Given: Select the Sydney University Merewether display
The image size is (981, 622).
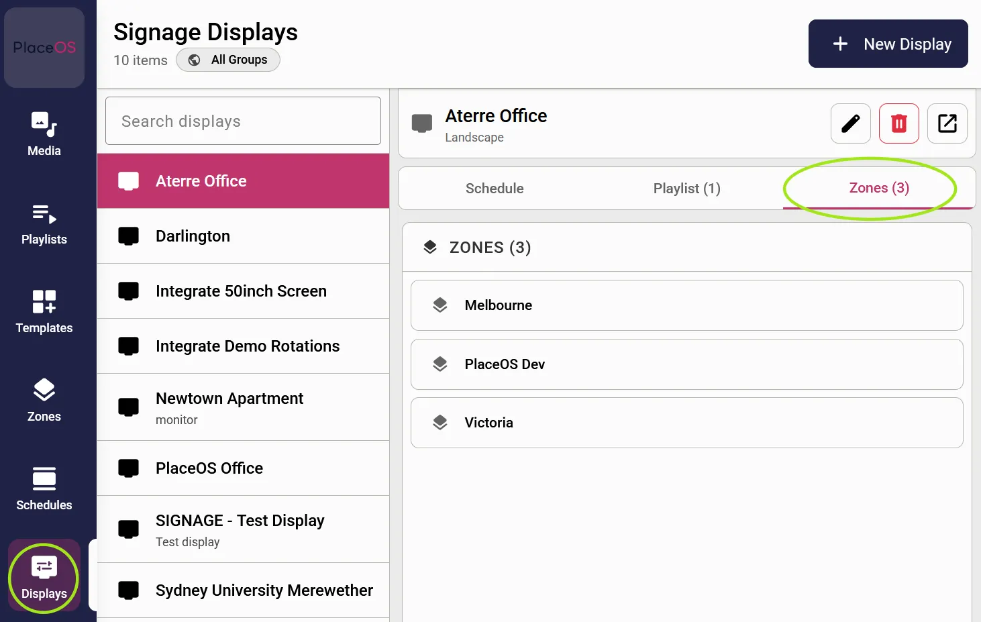Looking at the screenshot, I should (243, 590).
